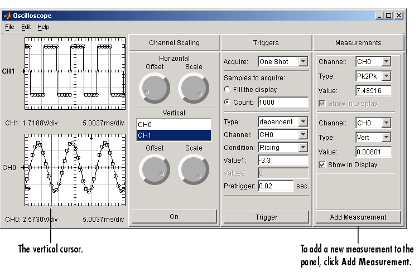Open the Help menu

click(x=44, y=27)
